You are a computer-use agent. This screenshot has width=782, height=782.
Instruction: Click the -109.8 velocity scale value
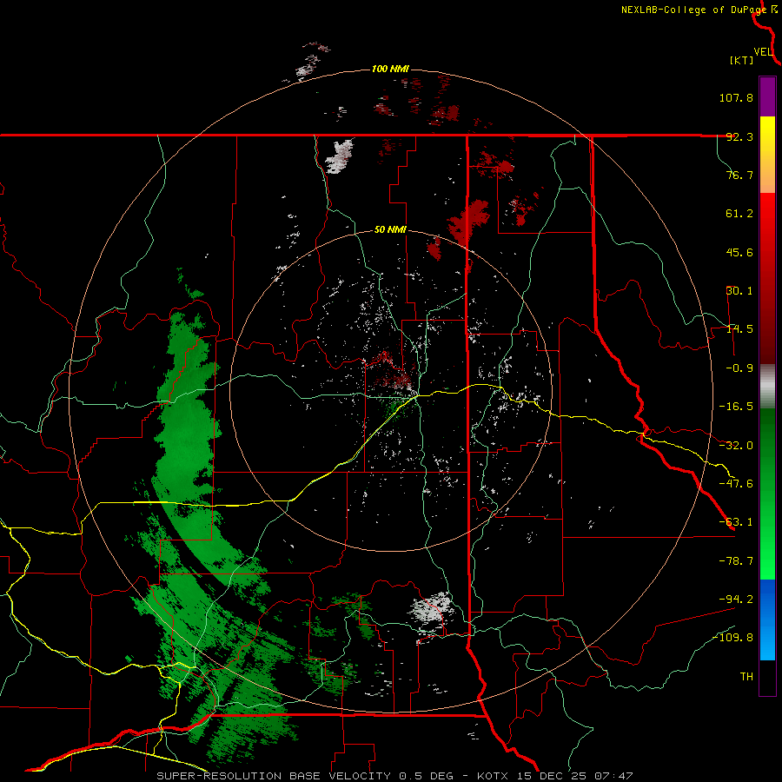[x=732, y=638]
